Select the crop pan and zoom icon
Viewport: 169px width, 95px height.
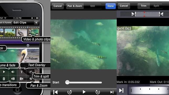coord(31,79)
